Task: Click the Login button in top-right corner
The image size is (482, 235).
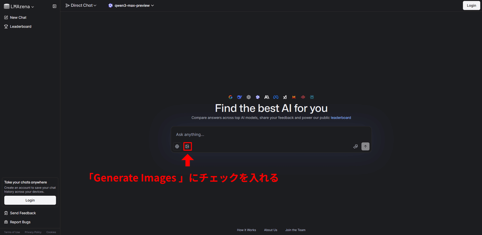Action: 471,6
